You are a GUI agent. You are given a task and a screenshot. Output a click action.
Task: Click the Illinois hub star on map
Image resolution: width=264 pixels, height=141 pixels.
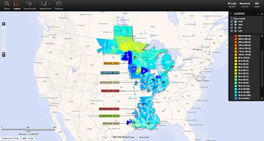[153, 80]
